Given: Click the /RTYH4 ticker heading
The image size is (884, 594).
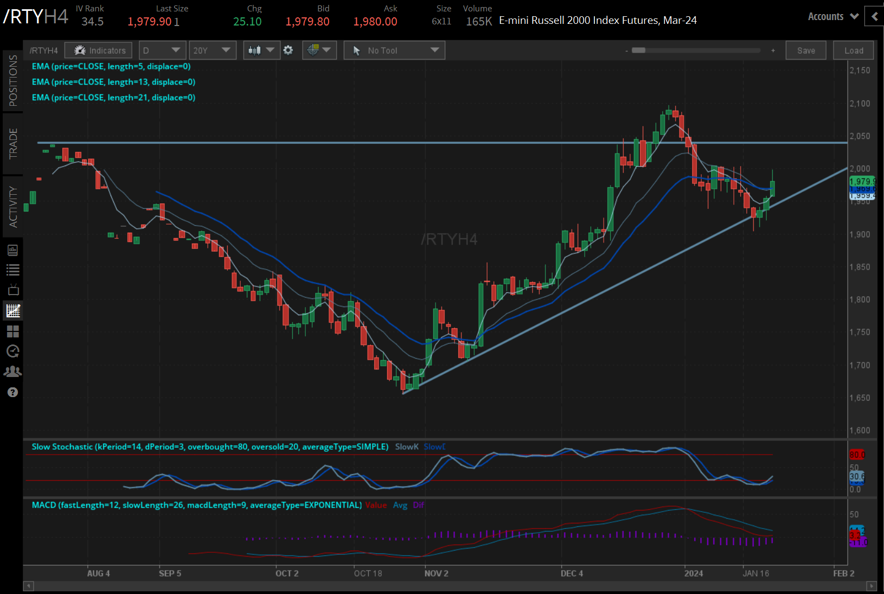Looking at the screenshot, I should pos(36,17).
